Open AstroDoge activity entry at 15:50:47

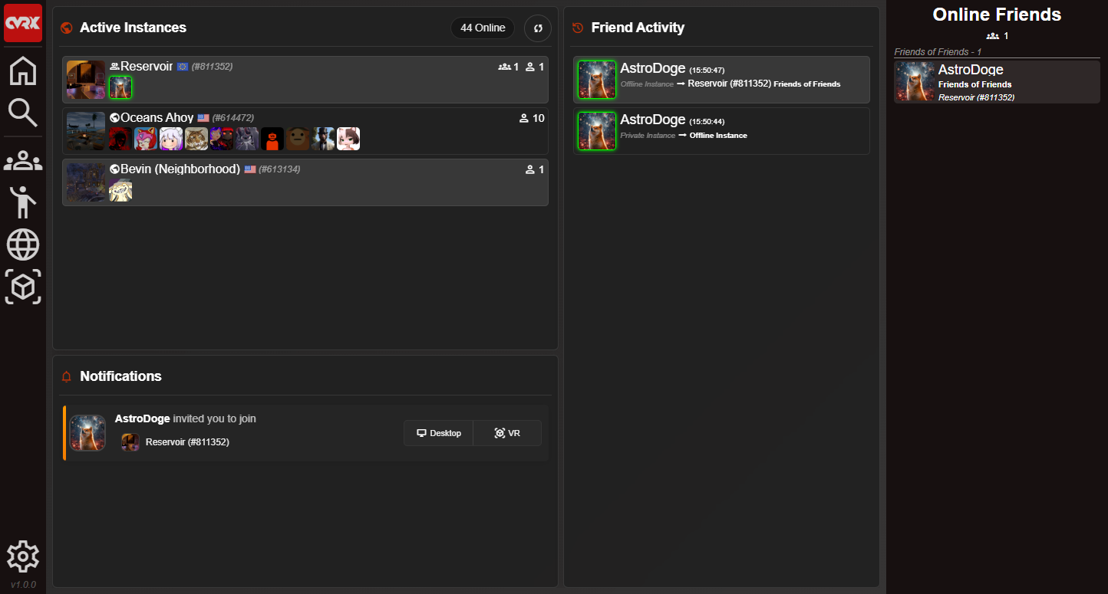click(721, 80)
